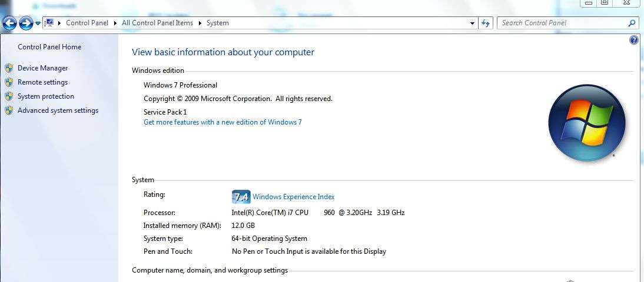Click the Back navigation arrow

point(9,23)
